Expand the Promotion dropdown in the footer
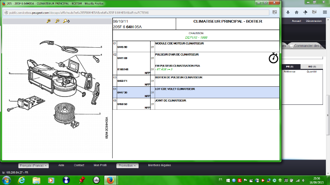This screenshot has height=185, width=330. (127, 166)
